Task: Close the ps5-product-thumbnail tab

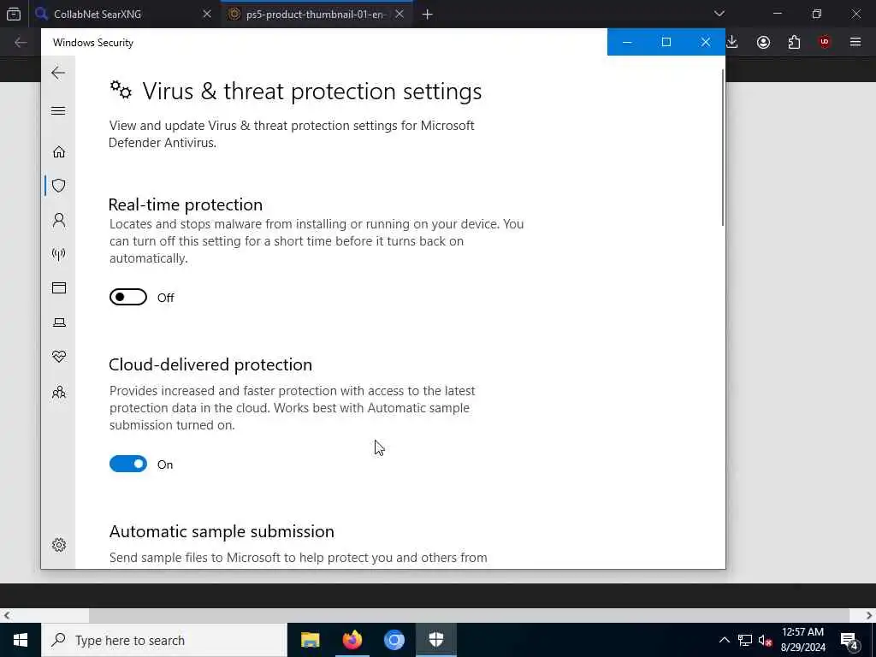Action: pos(400,14)
